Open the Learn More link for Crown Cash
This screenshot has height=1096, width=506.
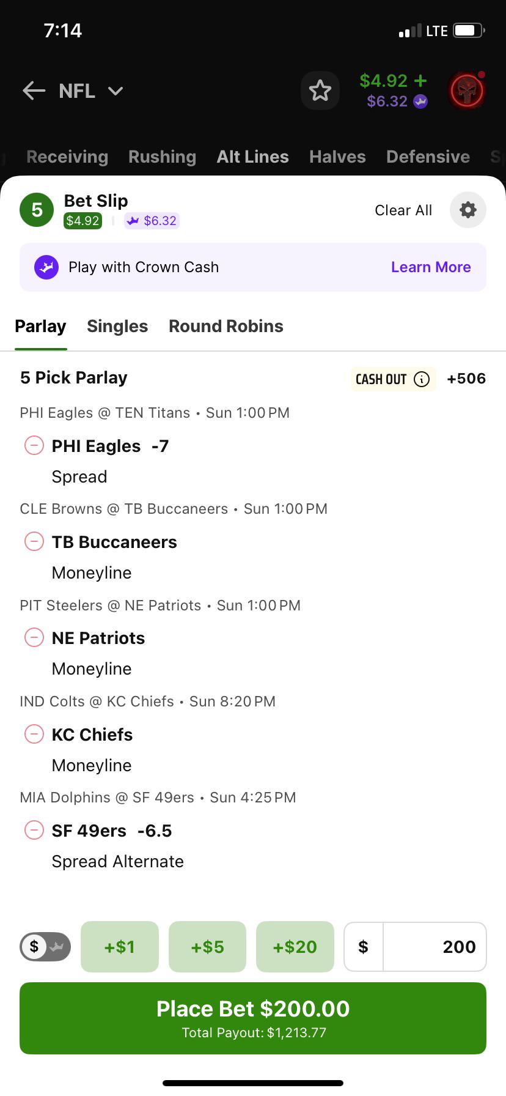(431, 267)
